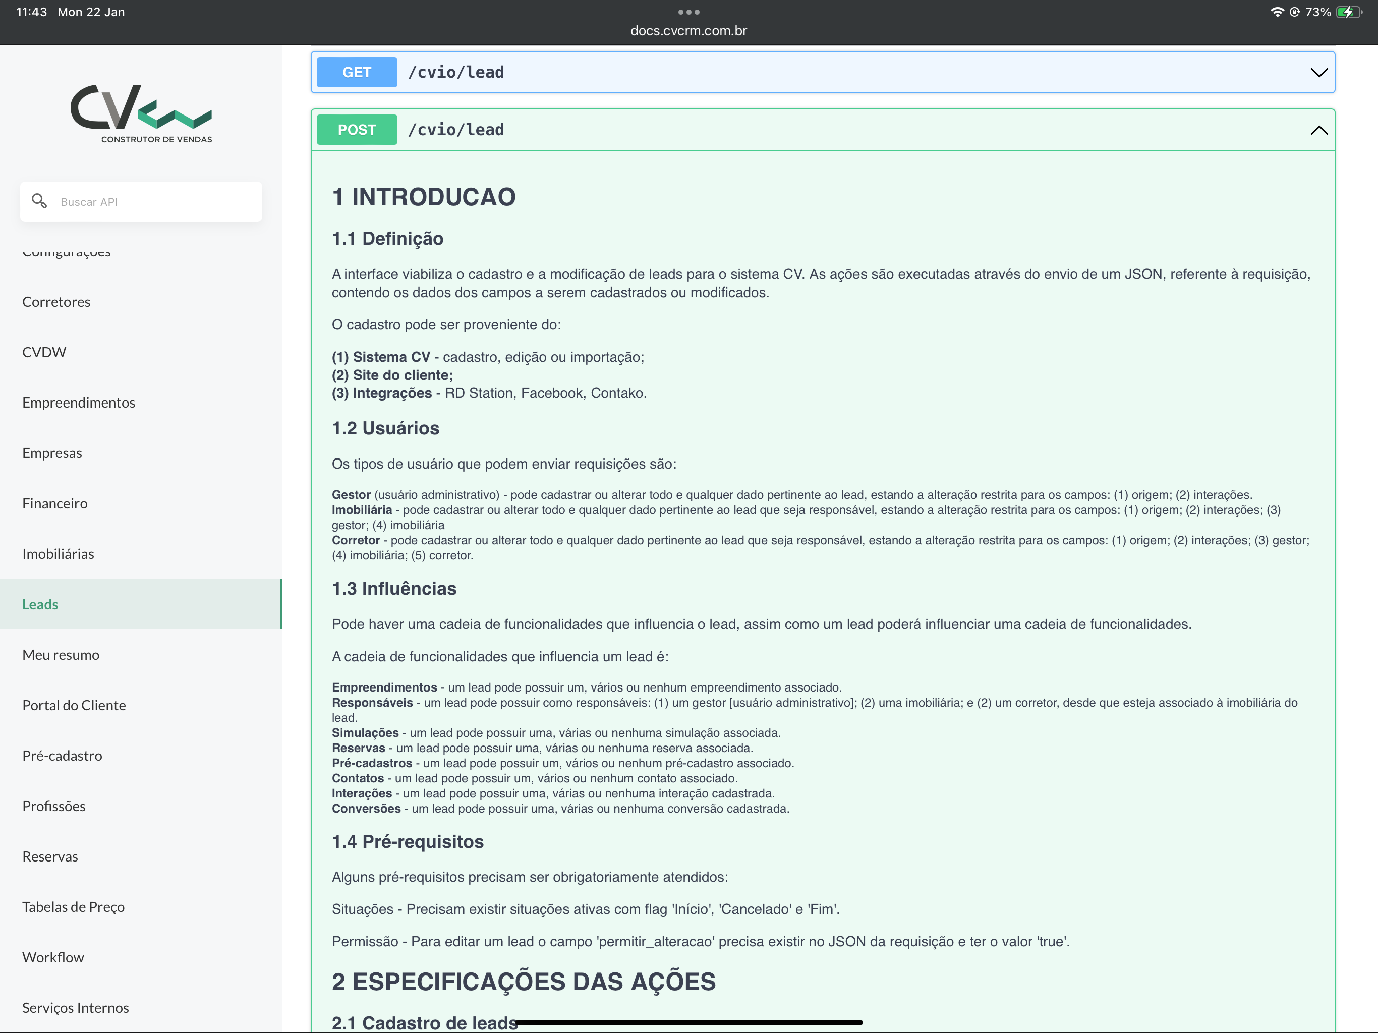The height and width of the screenshot is (1033, 1378).
Task: Click the blue GET method badge
Action: point(356,72)
